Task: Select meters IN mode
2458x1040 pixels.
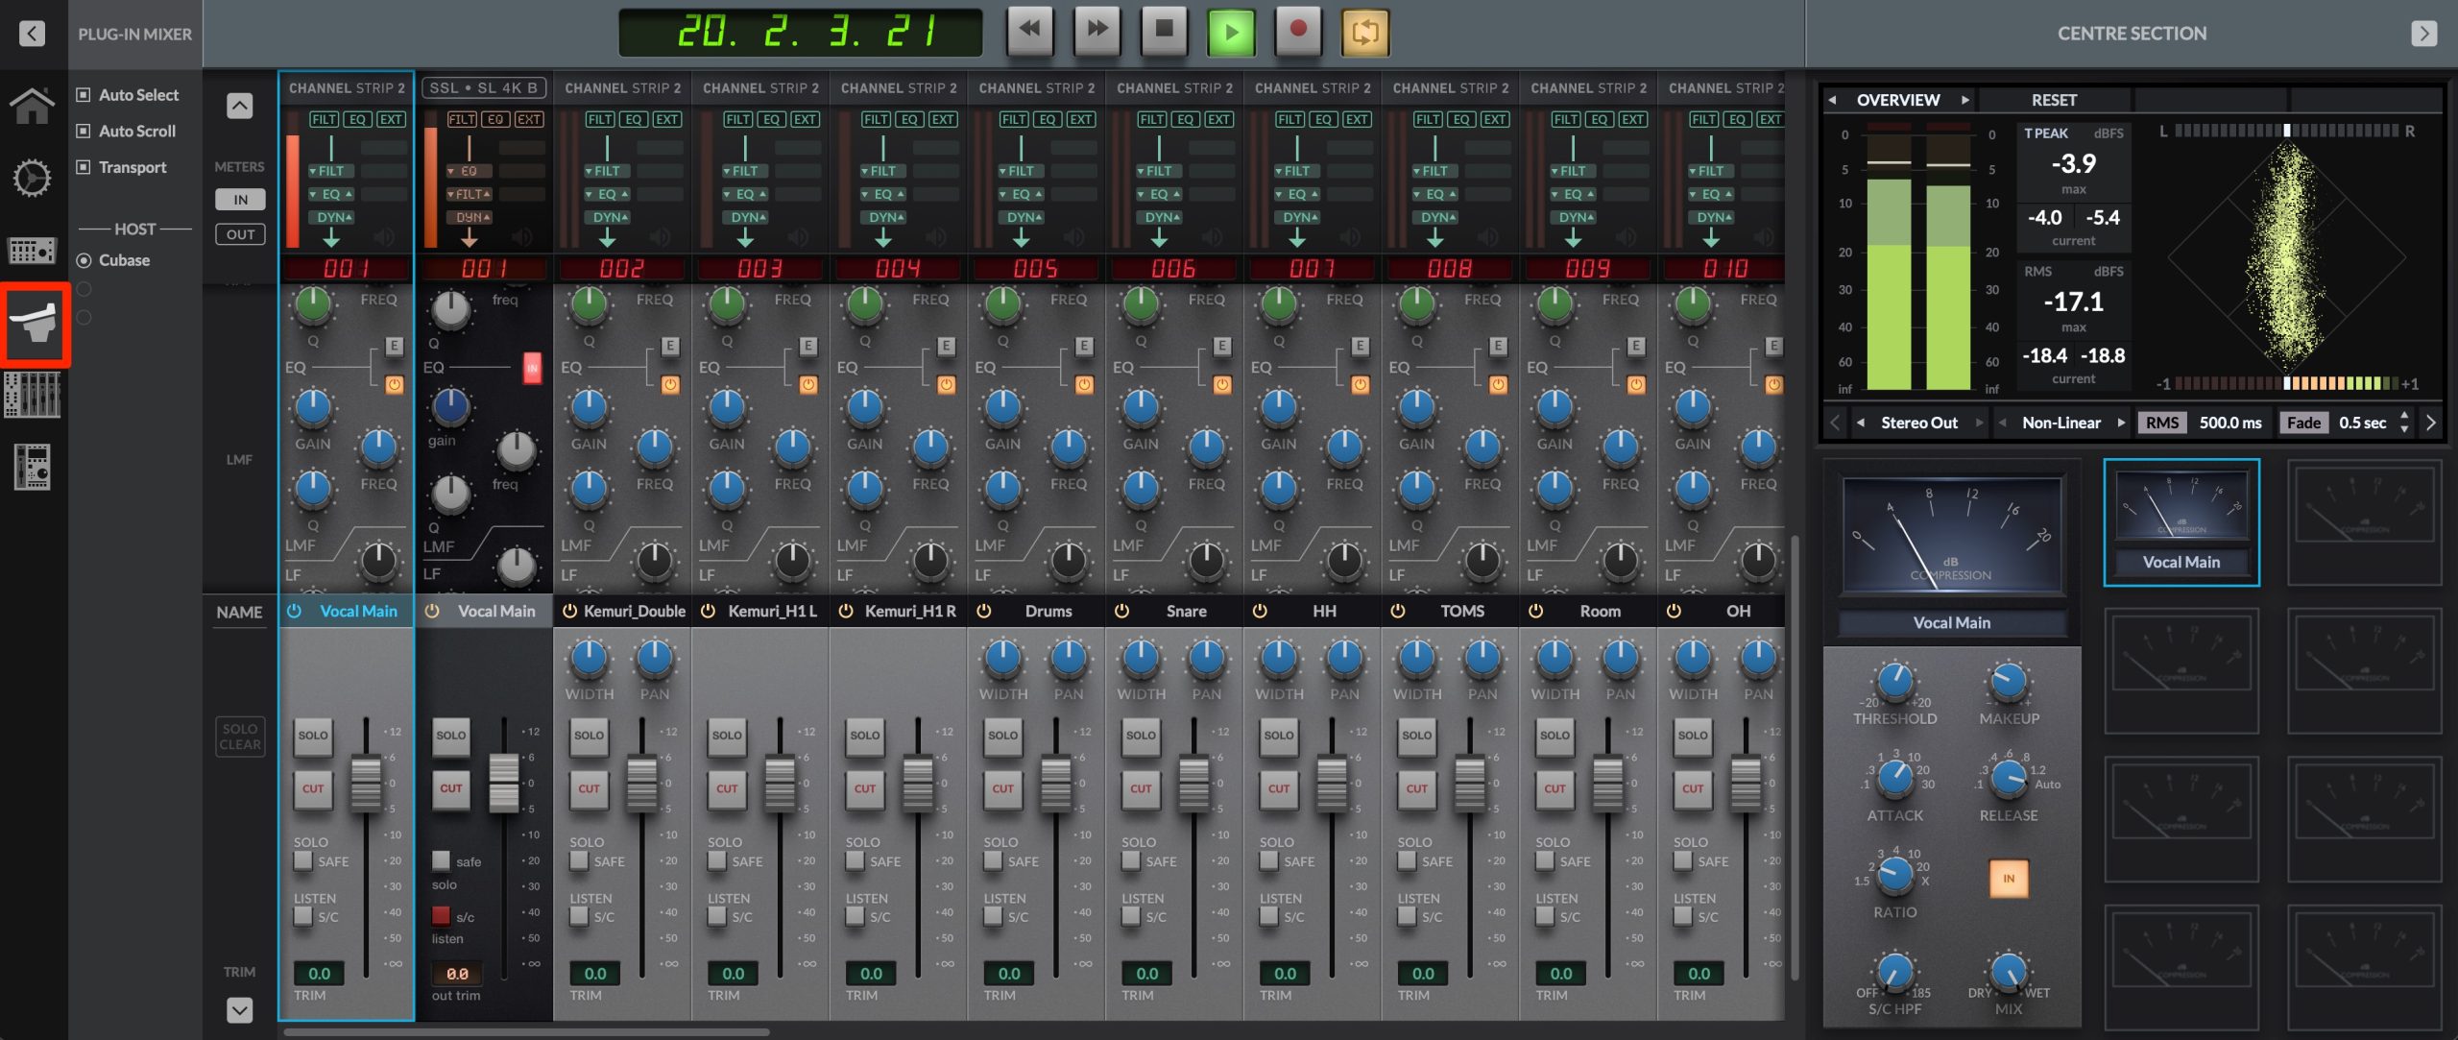Action: click(240, 200)
